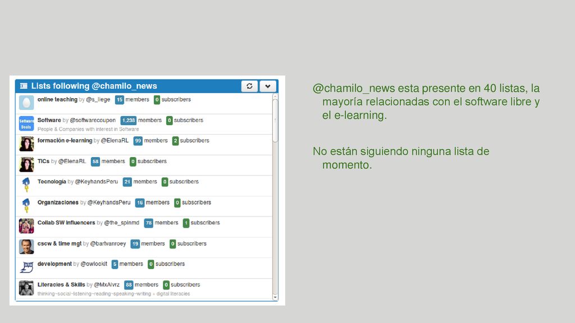Click the scrollbar down arrow in lists panel
The height and width of the screenshot is (323, 575).
pos(275,297)
